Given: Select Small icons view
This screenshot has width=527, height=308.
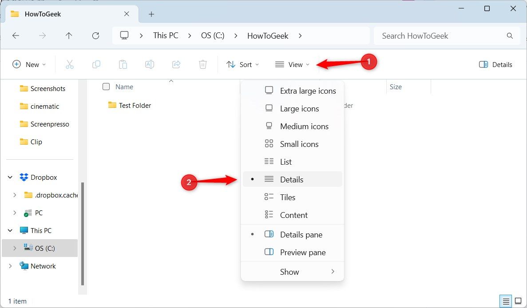Looking at the screenshot, I should click(x=293, y=144).
